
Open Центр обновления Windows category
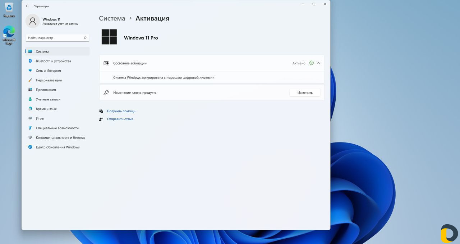click(x=57, y=147)
